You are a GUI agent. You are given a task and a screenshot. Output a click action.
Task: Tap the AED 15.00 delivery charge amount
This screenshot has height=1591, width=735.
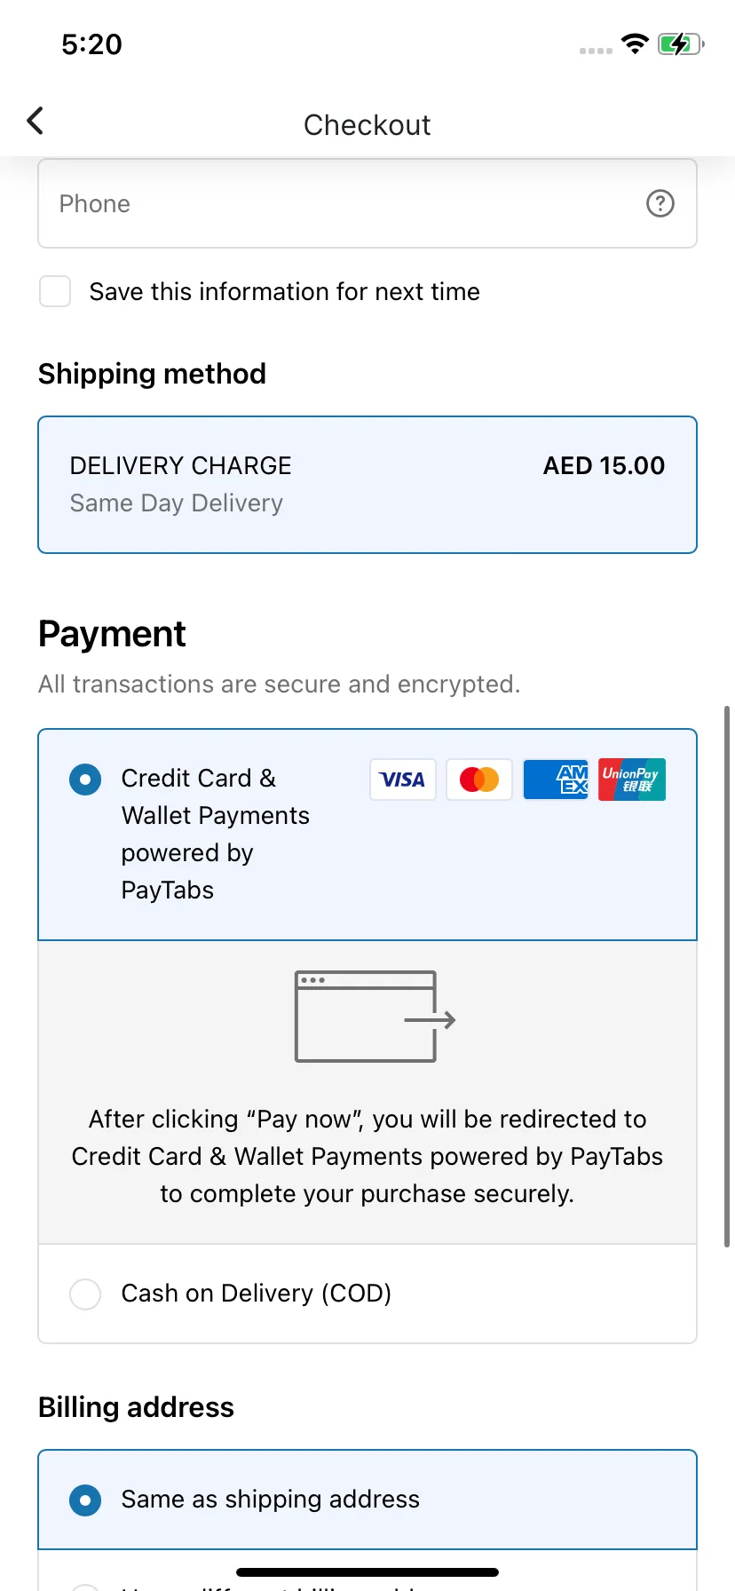click(604, 466)
